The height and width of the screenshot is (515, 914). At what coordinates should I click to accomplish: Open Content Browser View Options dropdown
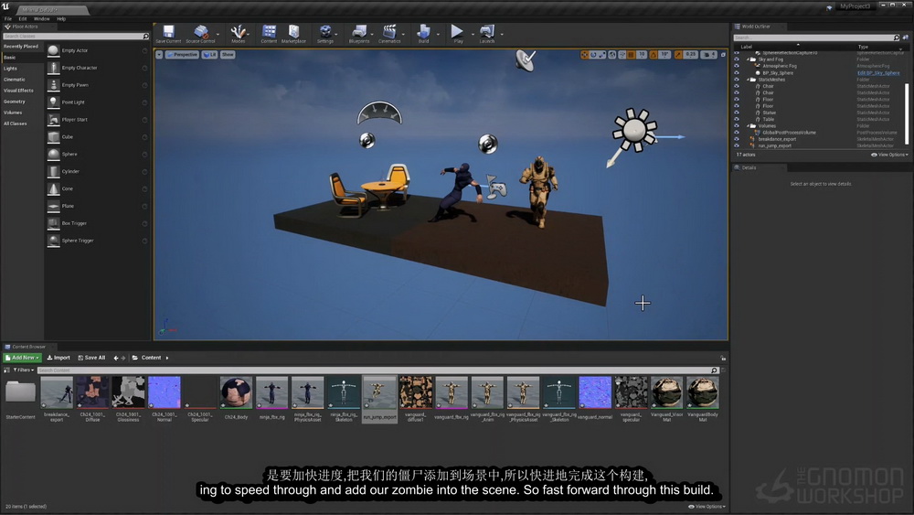coord(707,506)
